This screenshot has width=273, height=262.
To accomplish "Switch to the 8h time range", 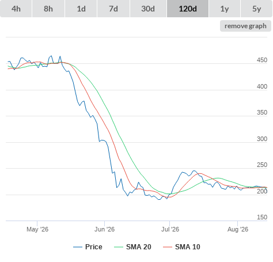I will click(x=48, y=9).
